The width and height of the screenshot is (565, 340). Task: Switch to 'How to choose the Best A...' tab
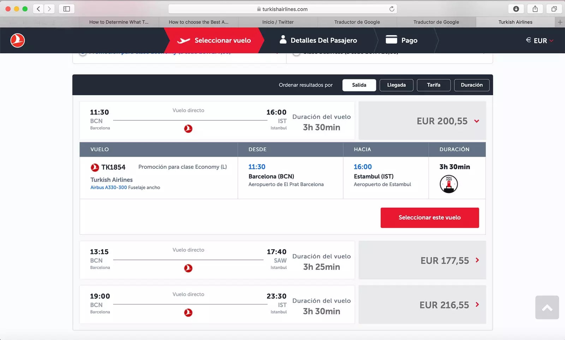tap(199, 22)
